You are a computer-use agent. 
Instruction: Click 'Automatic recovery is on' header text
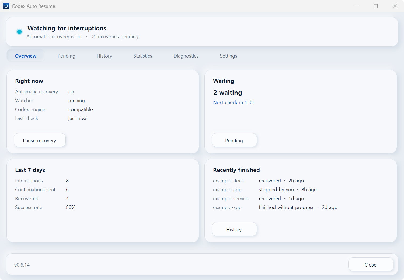tap(54, 37)
